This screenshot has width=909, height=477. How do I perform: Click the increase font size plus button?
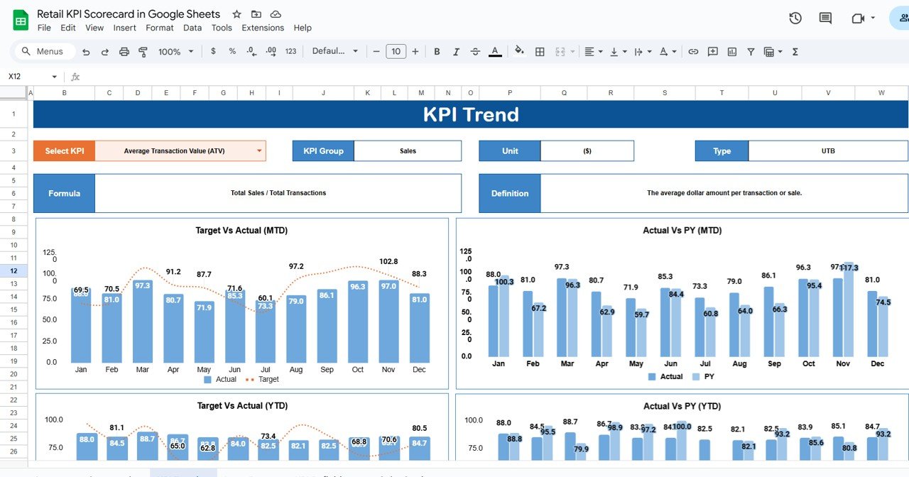(415, 52)
